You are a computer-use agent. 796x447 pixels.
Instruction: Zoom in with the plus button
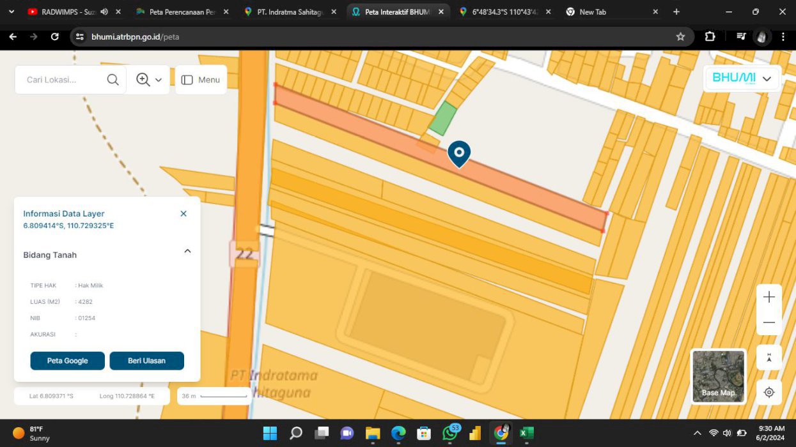(769, 297)
